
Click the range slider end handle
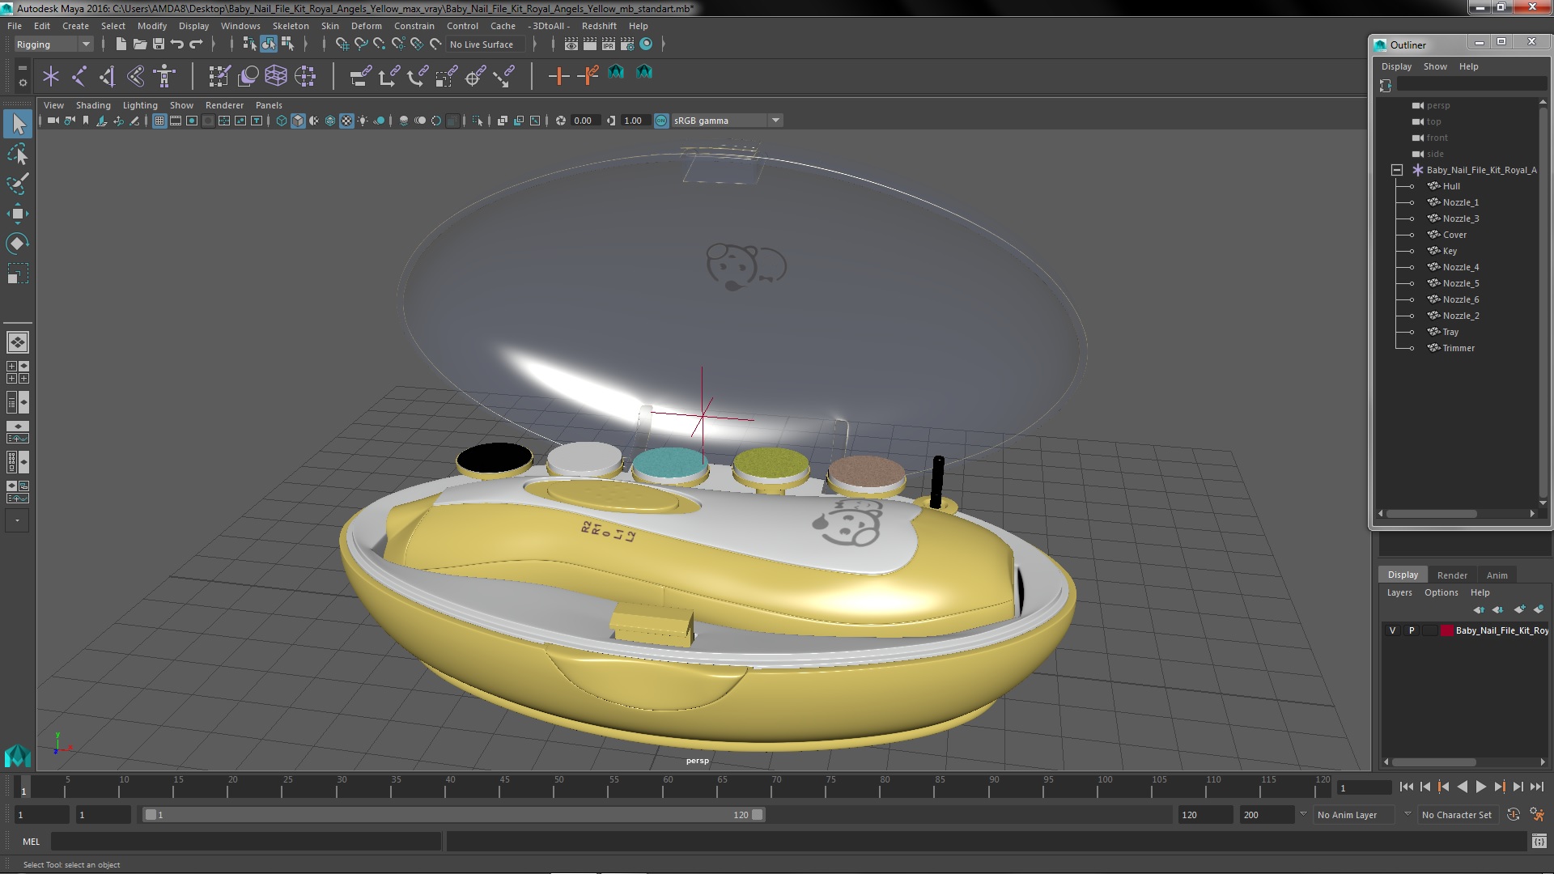757,815
